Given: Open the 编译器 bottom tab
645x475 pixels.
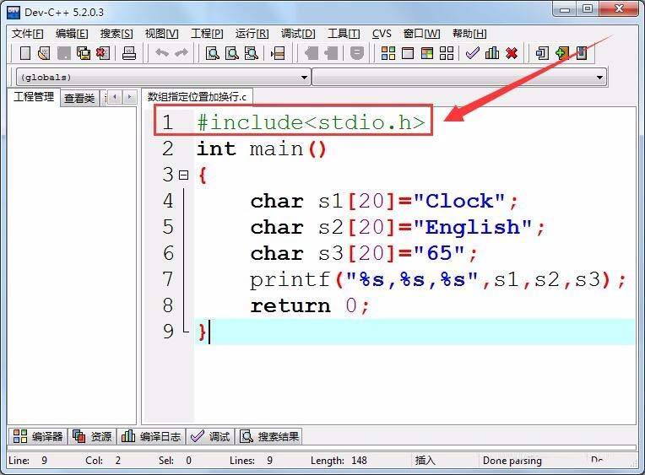Looking at the screenshot, I should (38, 436).
